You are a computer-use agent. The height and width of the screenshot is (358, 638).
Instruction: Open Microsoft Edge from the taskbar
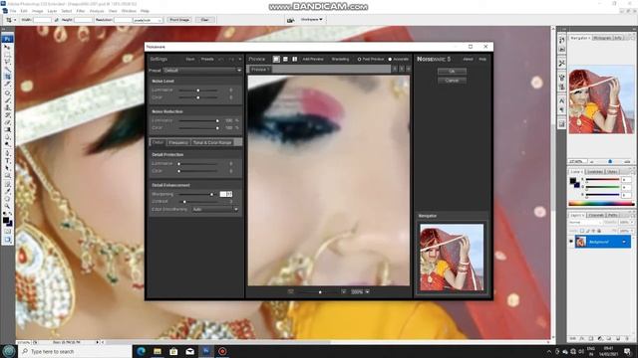click(142, 351)
